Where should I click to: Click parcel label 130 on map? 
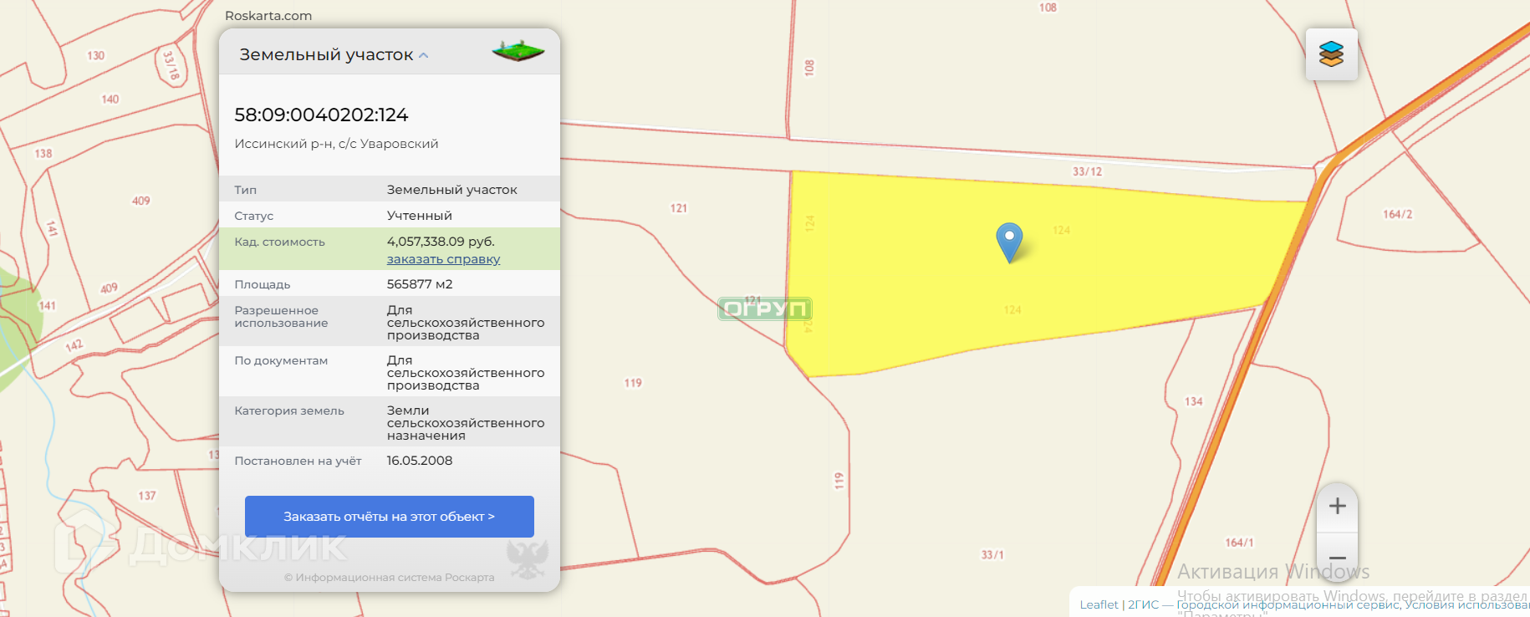(96, 56)
